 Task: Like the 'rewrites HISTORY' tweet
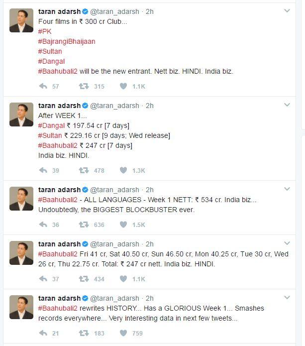tap(123, 333)
